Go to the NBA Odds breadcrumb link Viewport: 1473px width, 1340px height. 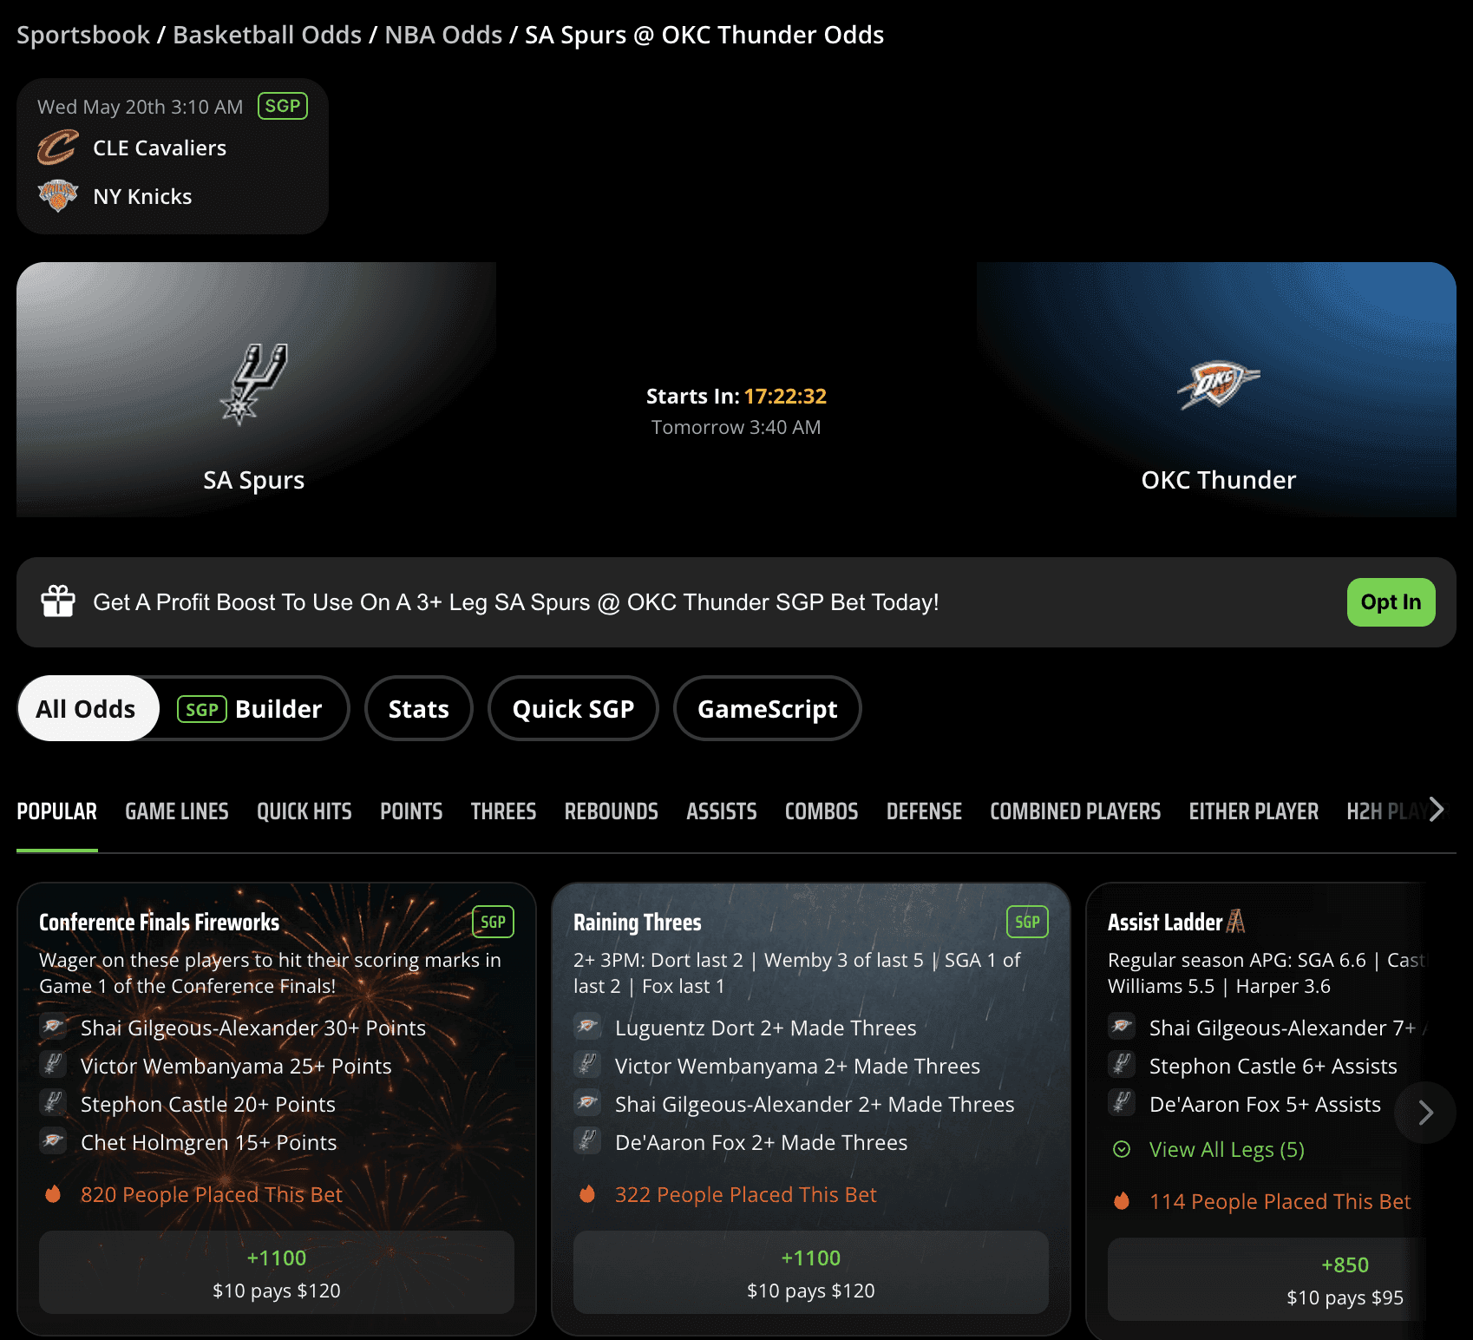point(443,35)
